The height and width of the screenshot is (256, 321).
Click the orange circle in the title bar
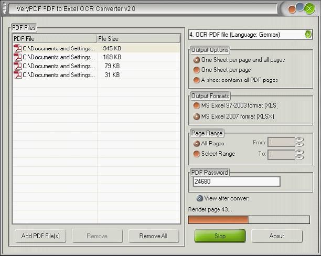tap(292, 9)
